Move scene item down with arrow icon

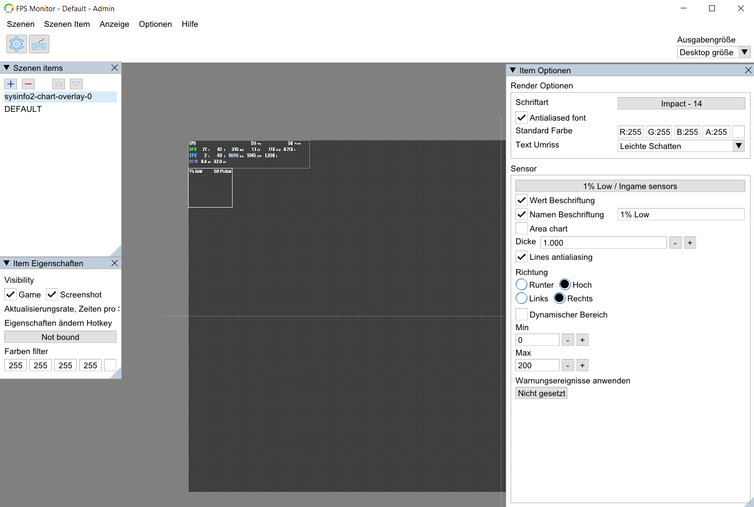pyautogui.click(x=76, y=84)
